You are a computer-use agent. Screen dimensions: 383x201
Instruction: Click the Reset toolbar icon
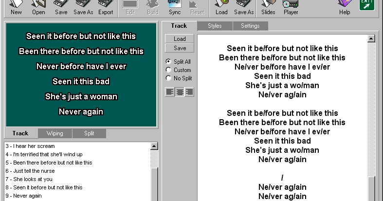[x=197, y=7]
